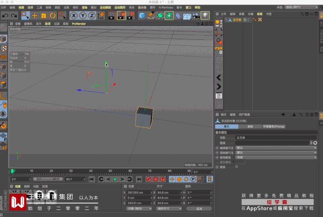The height and width of the screenshot is (217, 323).
Task: Select the Rotate tool icon
Action: tap(52, 16)
